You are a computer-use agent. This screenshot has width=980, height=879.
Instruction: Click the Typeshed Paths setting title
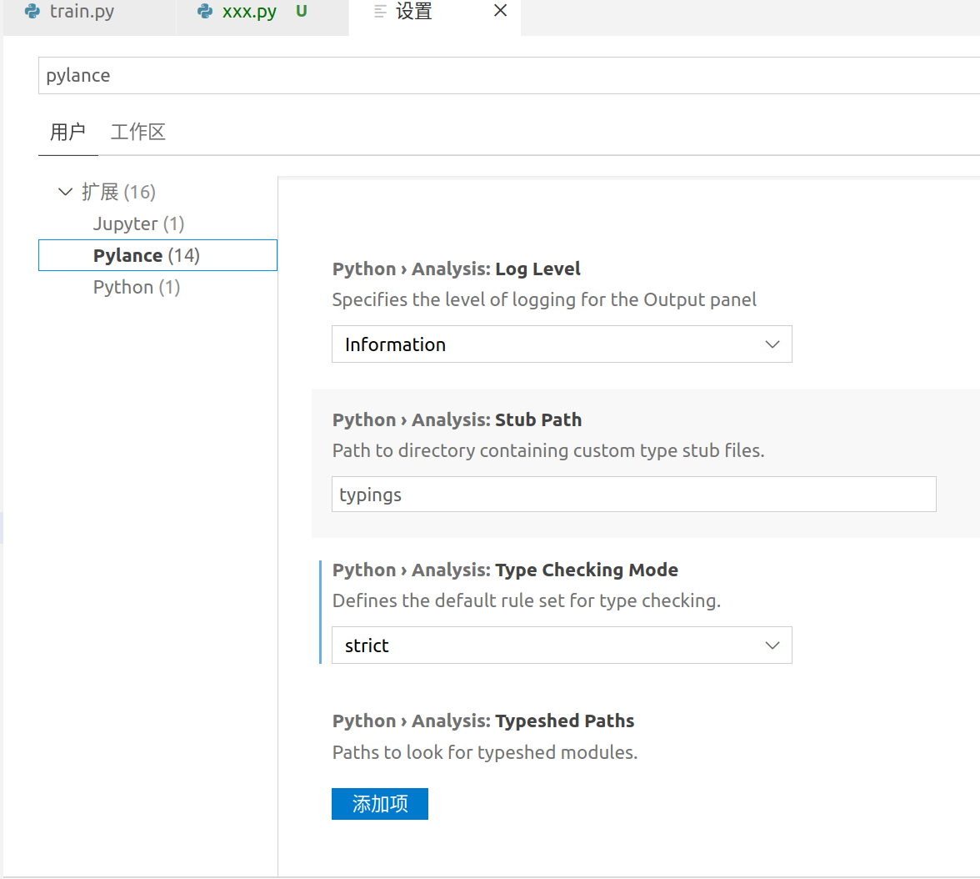(x=482, y=721)
